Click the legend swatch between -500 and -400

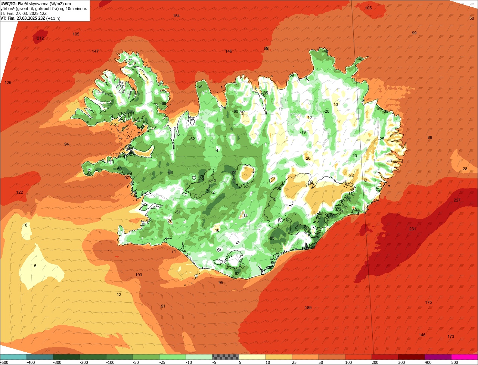point(13,357)
